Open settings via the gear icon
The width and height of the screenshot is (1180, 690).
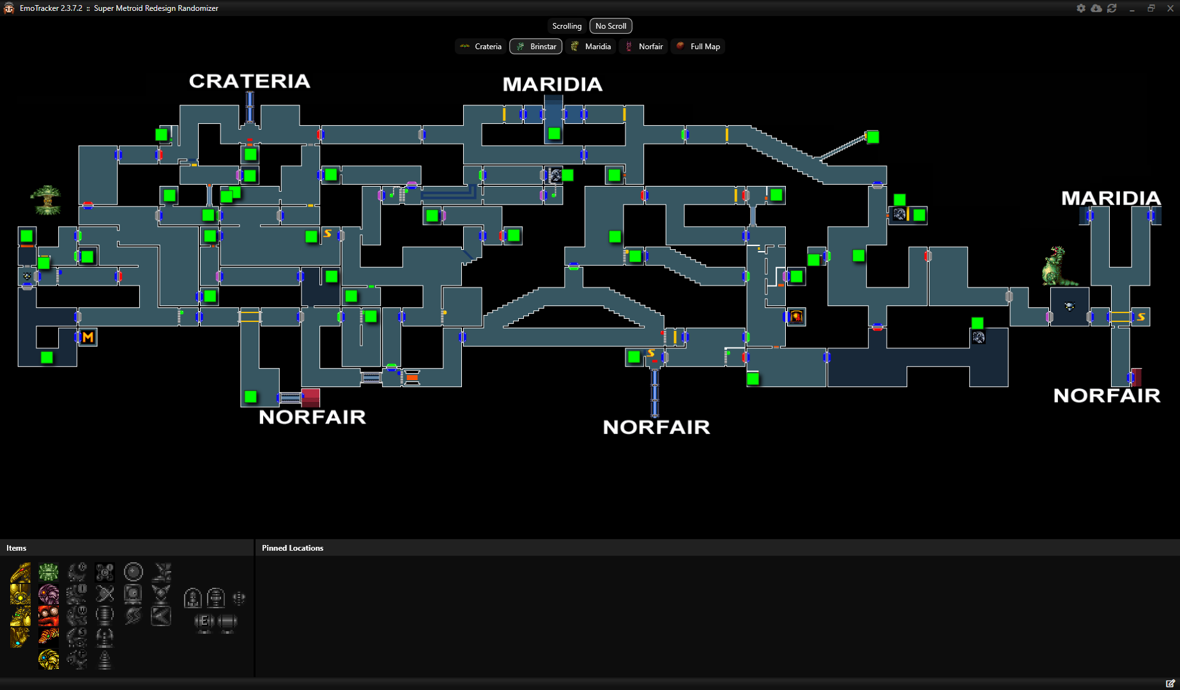1081,8
